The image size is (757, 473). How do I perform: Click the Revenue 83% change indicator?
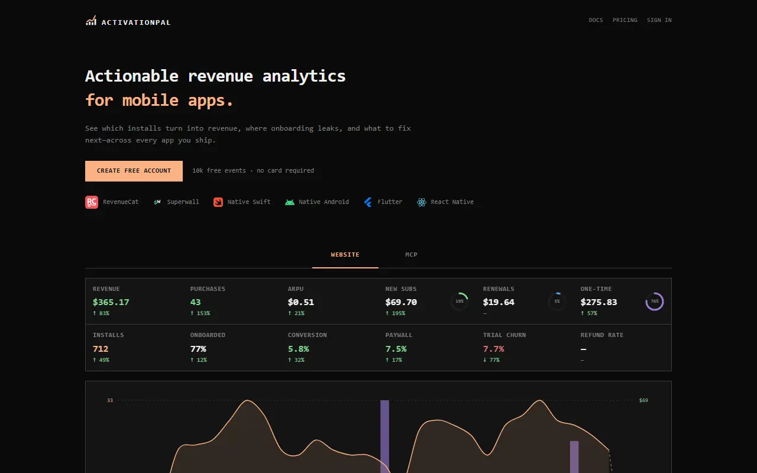click(x=101, y=313)
